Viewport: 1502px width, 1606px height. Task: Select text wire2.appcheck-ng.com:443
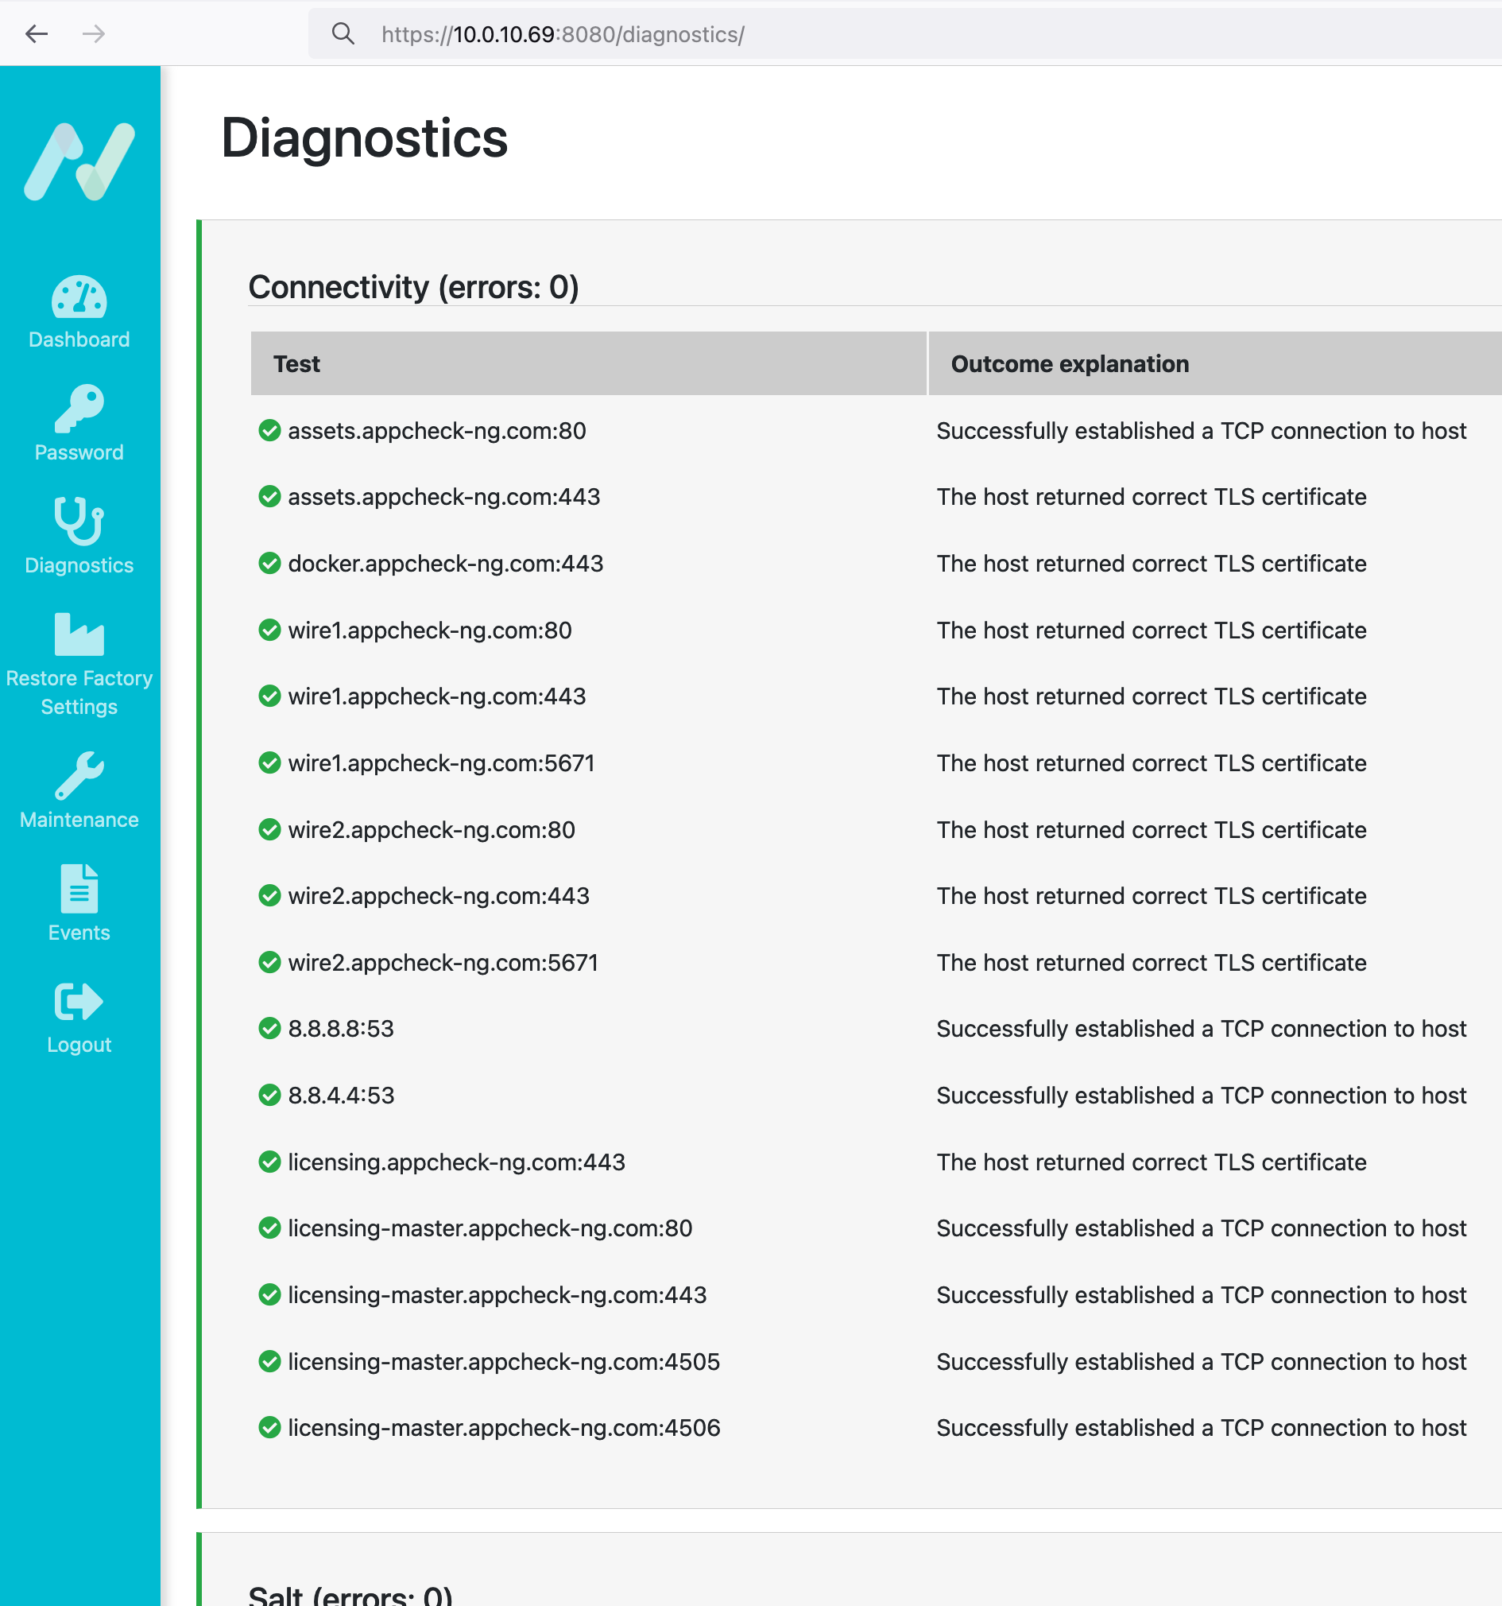[x=439, y=896]
